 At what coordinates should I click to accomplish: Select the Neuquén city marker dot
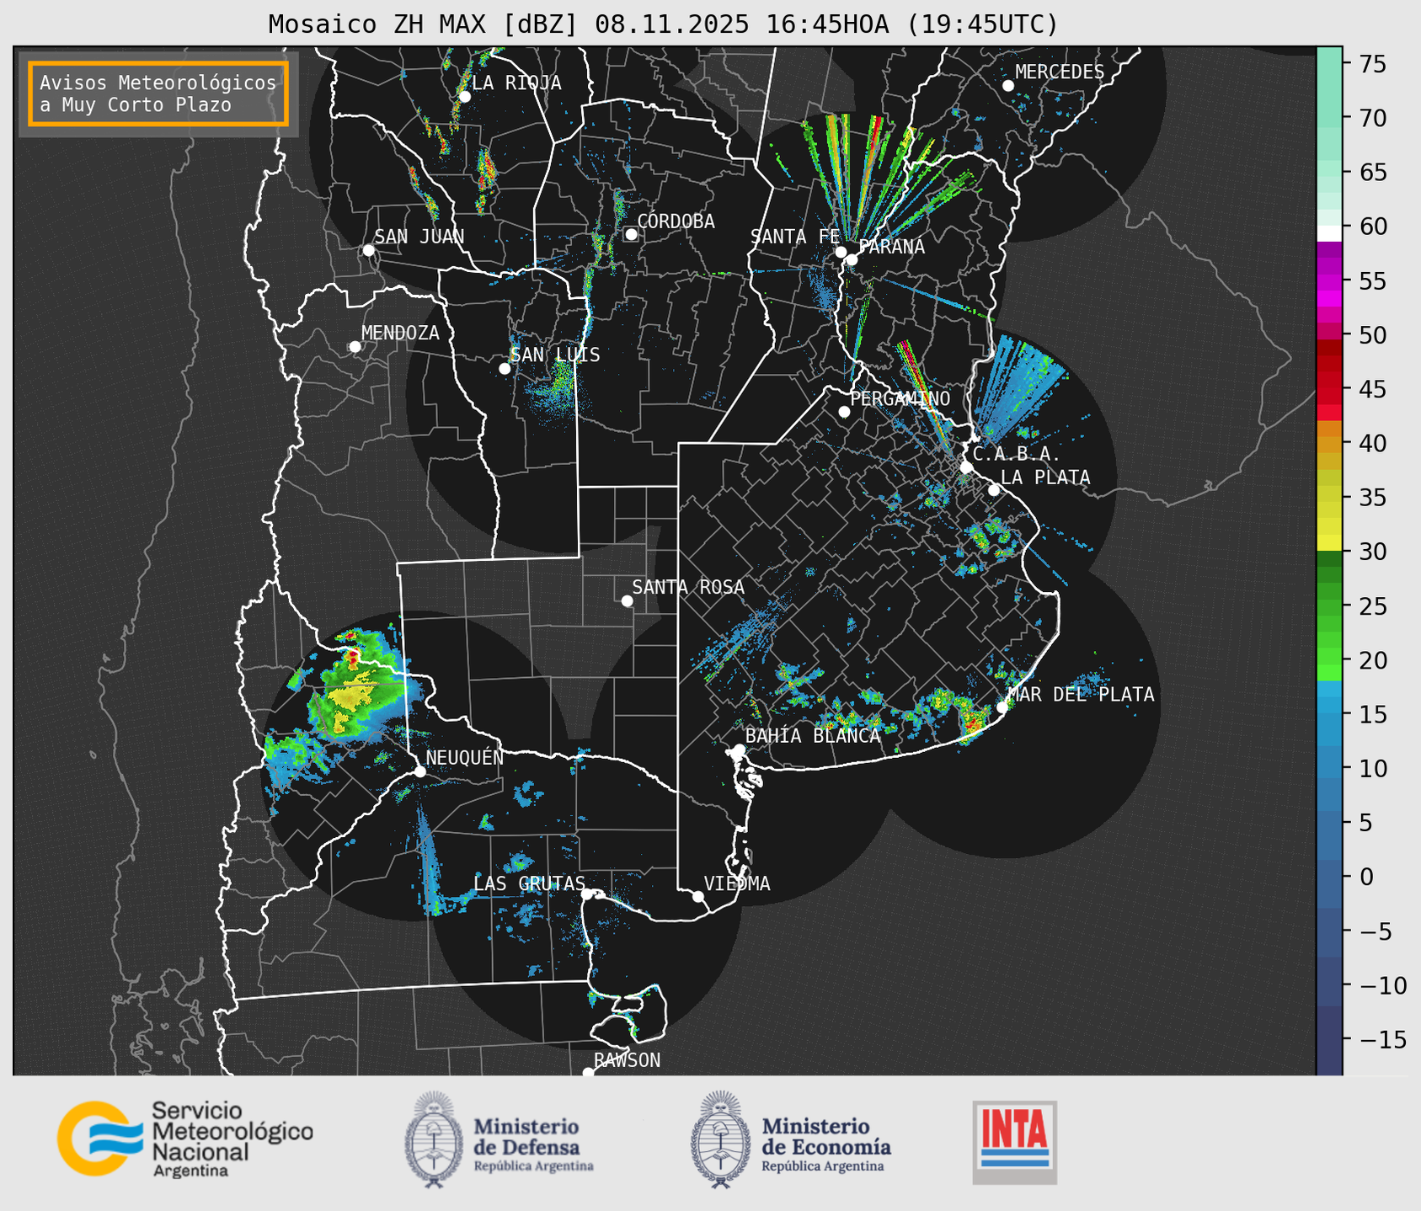coord(420,771)
